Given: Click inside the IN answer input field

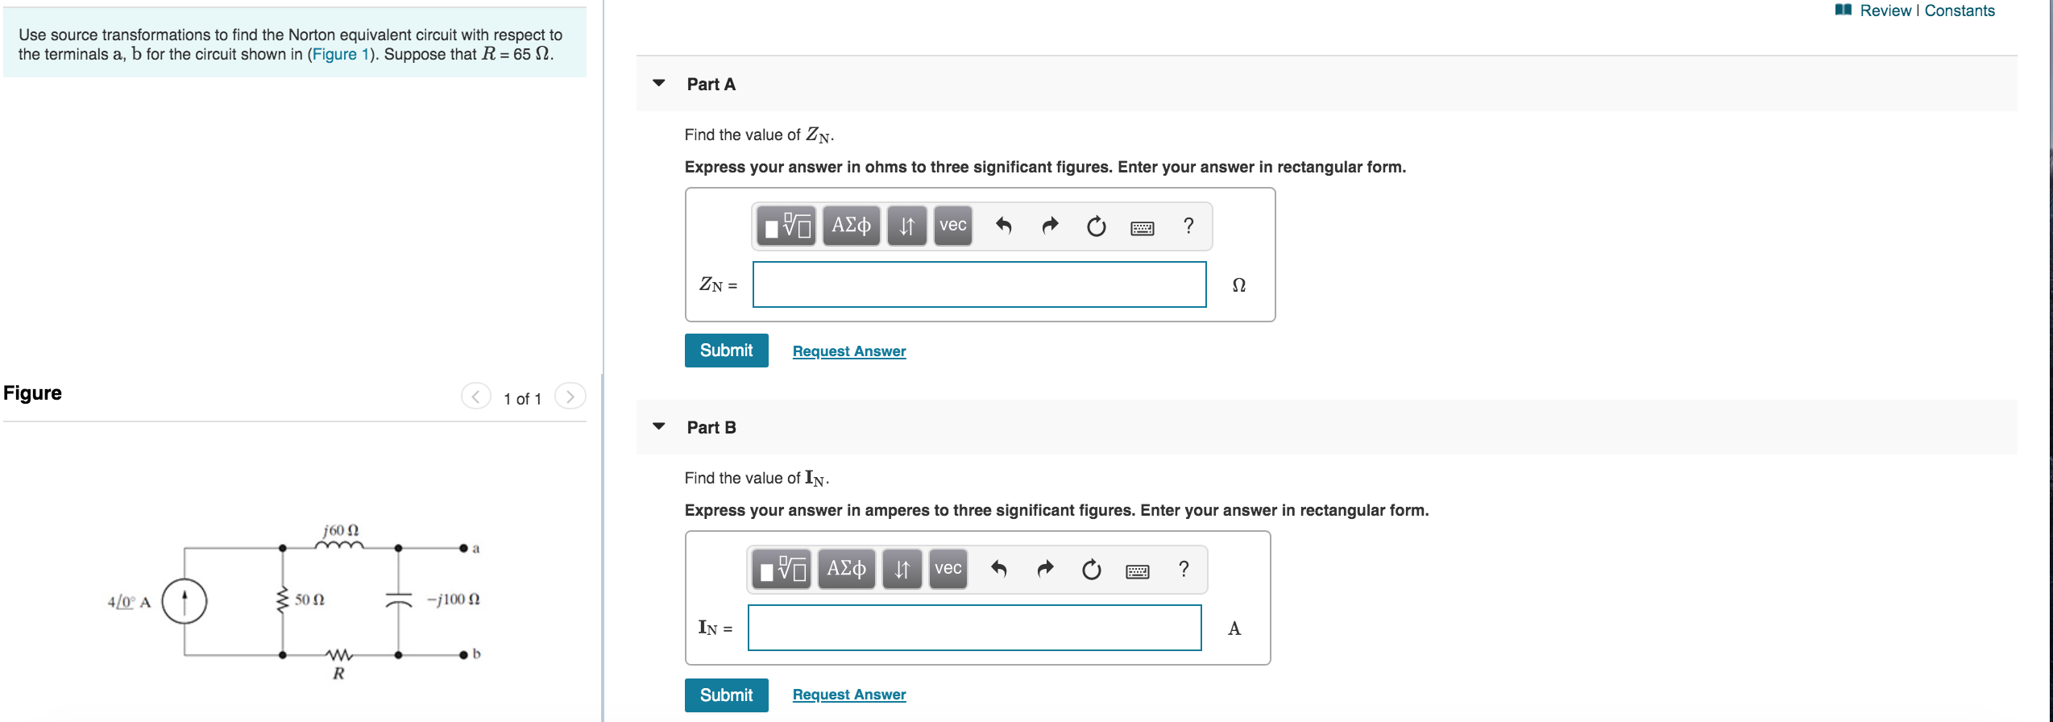Looking at the screenshot, I should [973, 628].
